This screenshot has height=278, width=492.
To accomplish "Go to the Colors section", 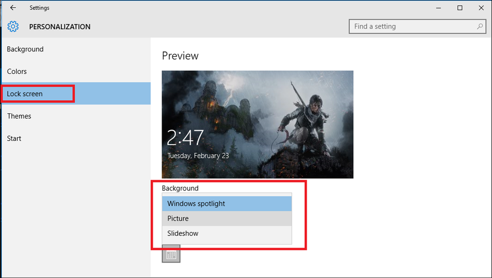I will 17,72.
